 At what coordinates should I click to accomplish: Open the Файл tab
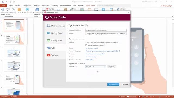[x=3, y=5]
